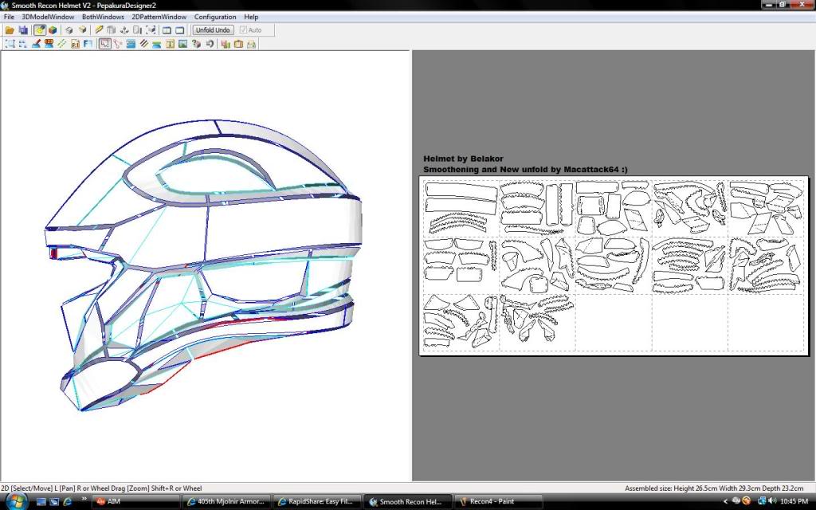Click the multicolored cube toolbar icon
The height and width of the screenshot is (510, 816).
coord(52,30)
